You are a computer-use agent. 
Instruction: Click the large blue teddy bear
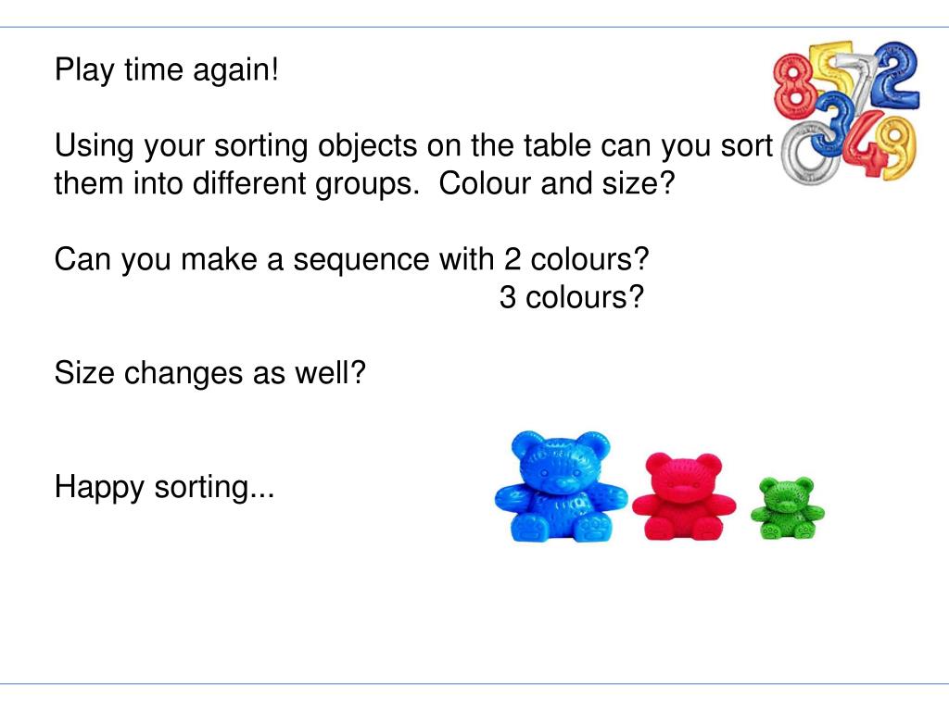click(x=560, y=486)
